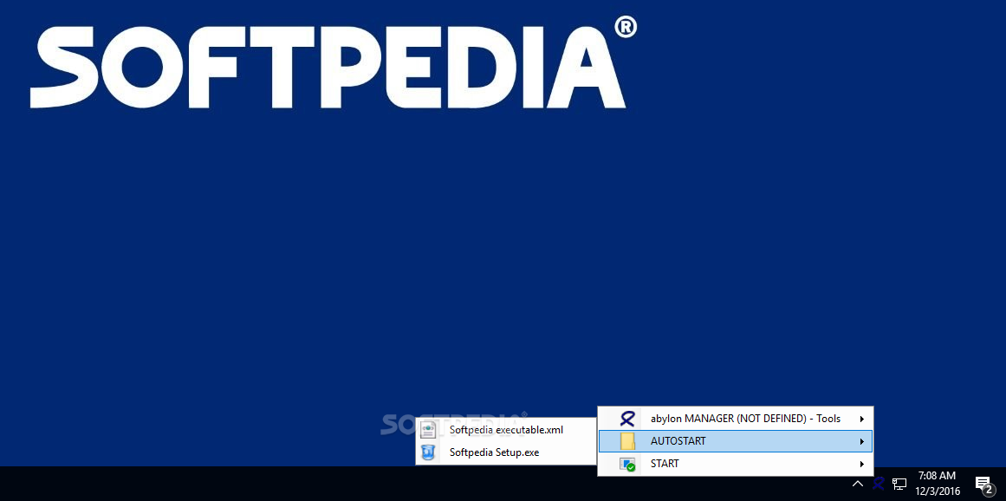Viewport: 1006px width, 501px height.
Task: Open the abylon MANAGER Tools submenu entry
Action: coord(736,419)
